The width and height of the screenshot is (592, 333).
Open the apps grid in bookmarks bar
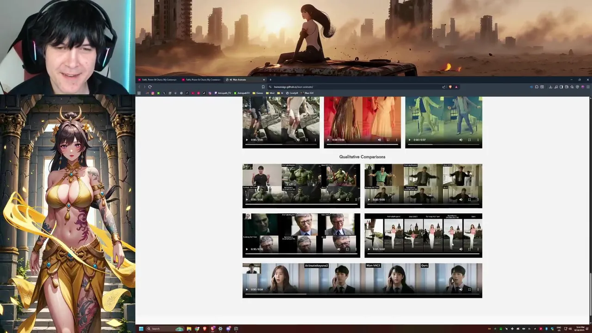coord(139,93)
